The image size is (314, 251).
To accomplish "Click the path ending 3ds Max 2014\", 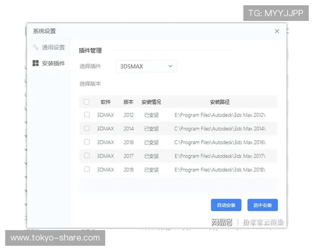I will pos(220,129).
